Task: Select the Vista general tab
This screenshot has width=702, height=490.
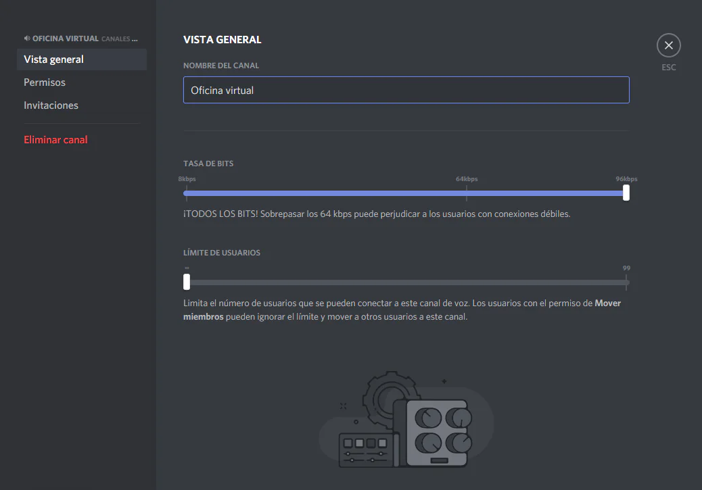Action: pyautogui.click(x=53, y=59)
